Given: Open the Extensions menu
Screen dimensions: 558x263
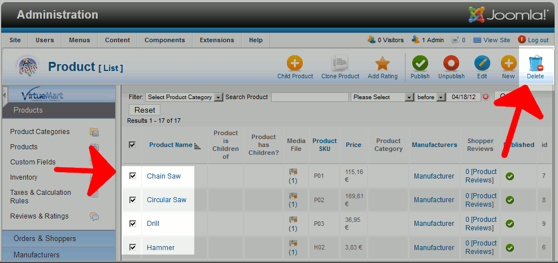Looking at the screenshot, I should point(217,40).
